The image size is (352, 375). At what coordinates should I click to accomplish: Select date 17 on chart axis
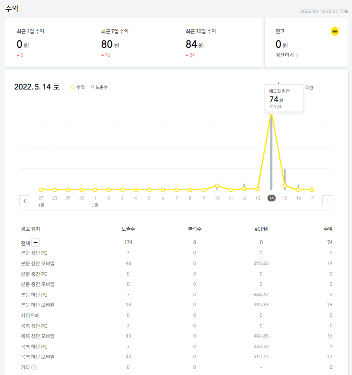point(312,198)
